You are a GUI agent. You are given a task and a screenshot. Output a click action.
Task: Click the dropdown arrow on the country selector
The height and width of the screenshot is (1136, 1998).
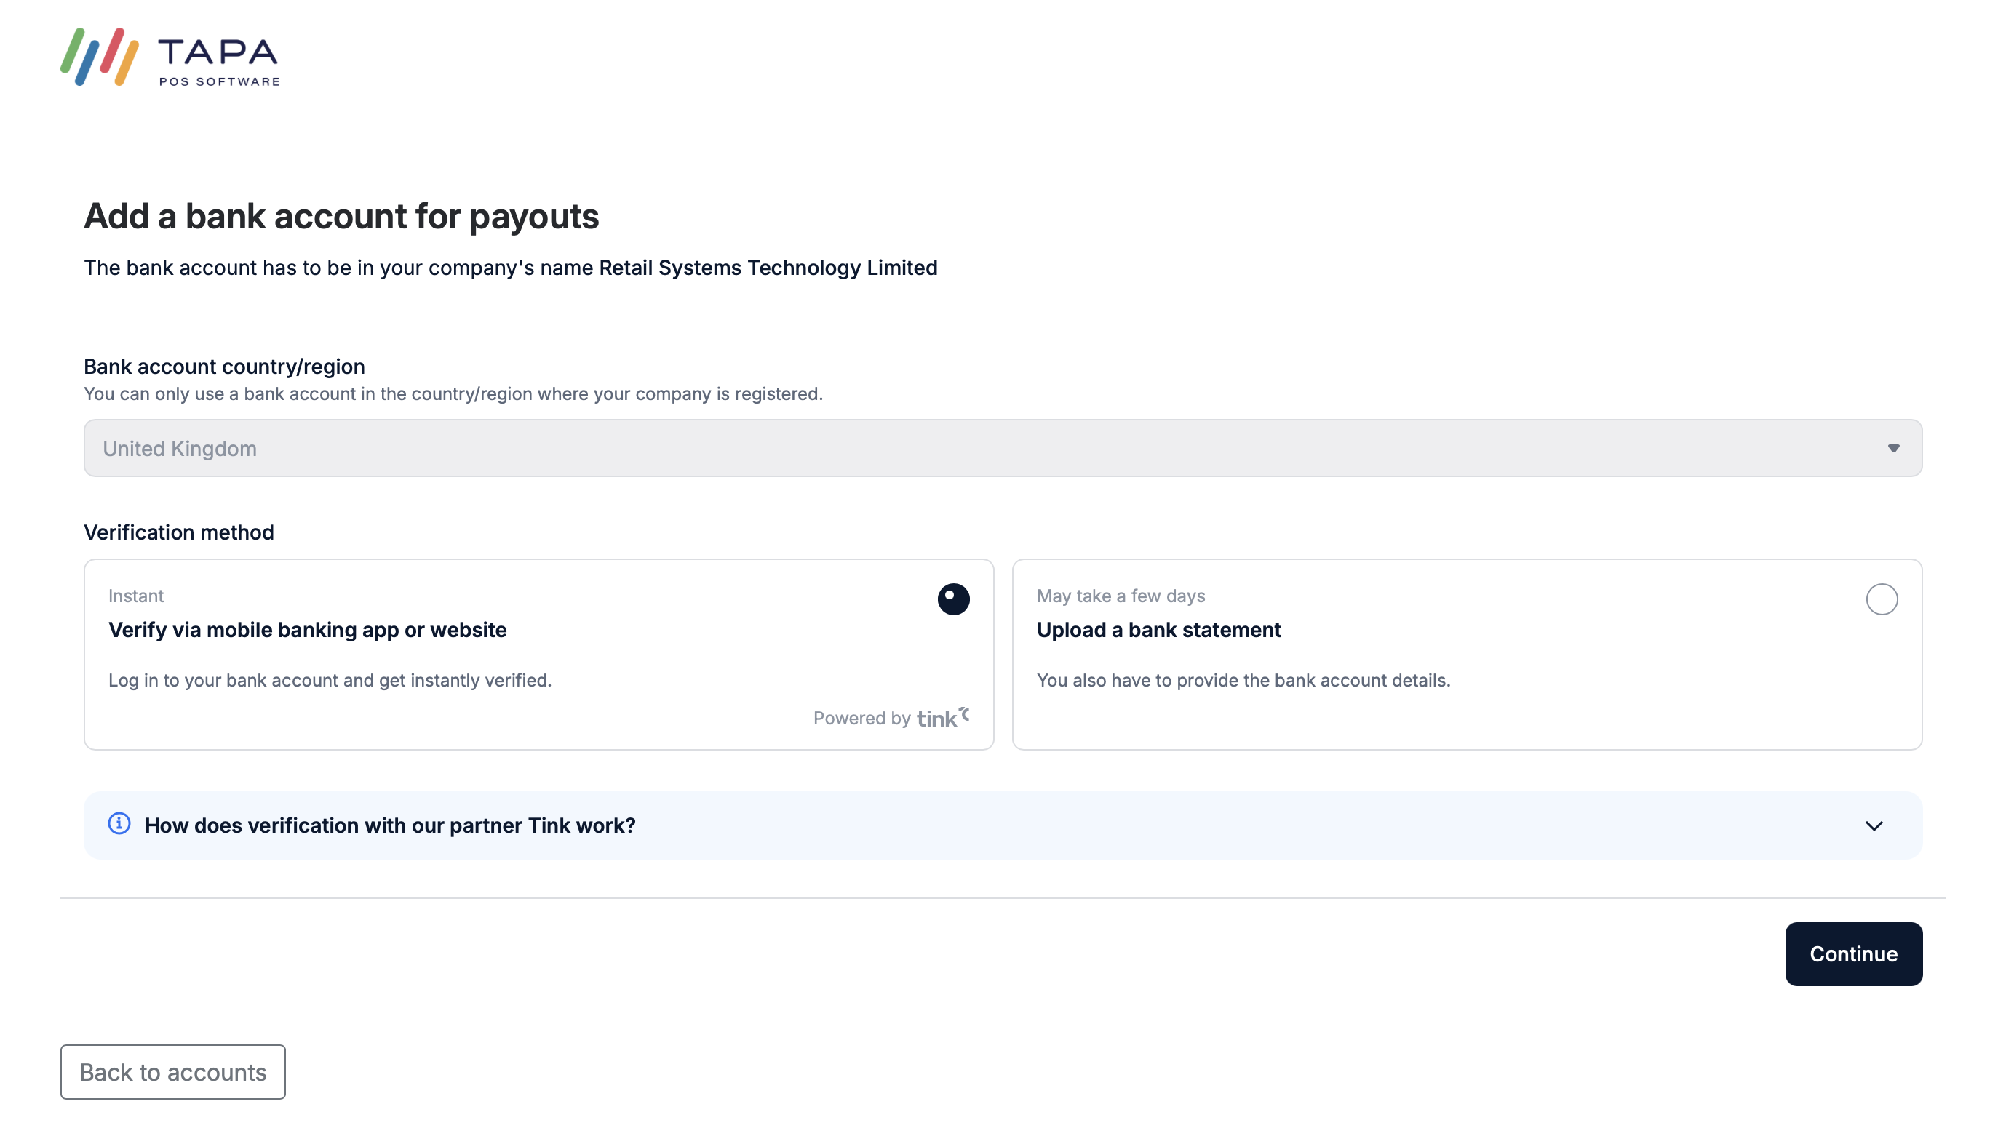[1893, 448]
